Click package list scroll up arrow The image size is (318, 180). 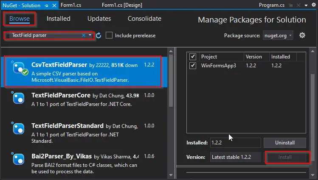[171, 51]
